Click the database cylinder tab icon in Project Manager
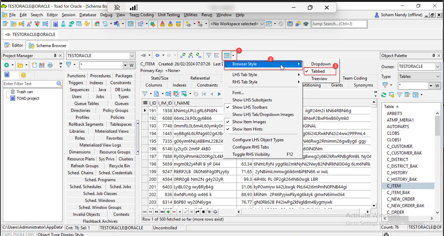The image size is (444, 236). click(23, 75)
